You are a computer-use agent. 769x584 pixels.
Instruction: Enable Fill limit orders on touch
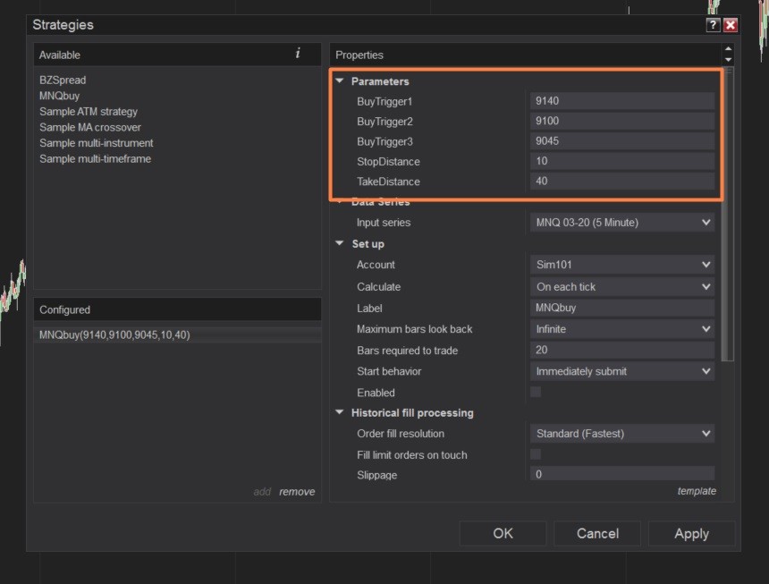point(536,454)
